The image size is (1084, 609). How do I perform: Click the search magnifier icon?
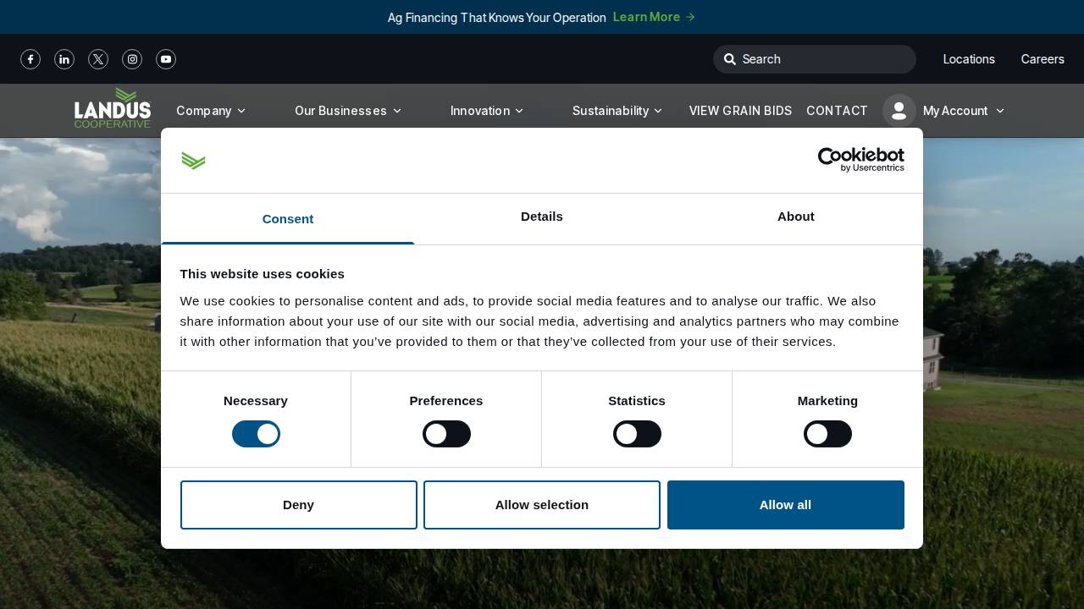730,59
